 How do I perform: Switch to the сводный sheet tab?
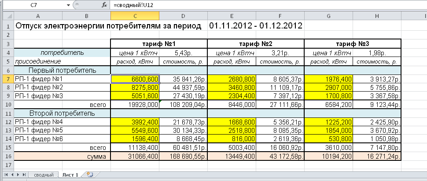click(43, 175)
